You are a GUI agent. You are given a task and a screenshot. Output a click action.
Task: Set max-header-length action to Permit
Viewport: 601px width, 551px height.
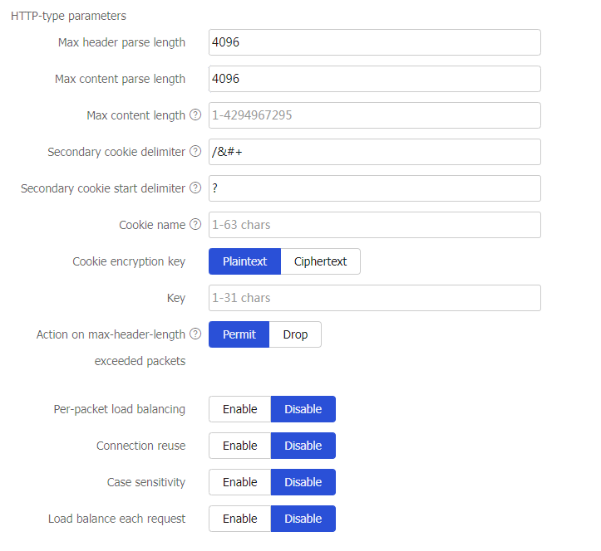239,334
